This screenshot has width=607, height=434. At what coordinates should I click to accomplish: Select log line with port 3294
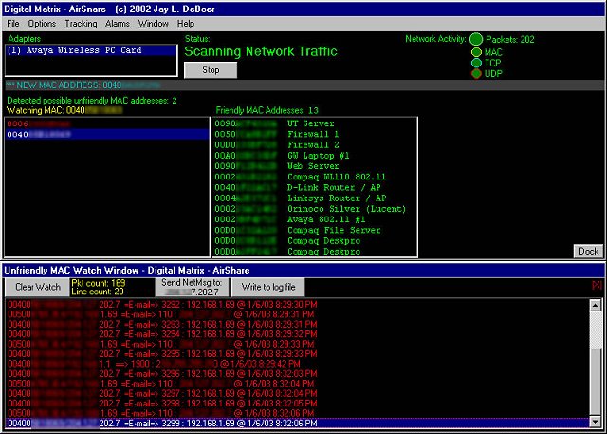[x=297, y=334]
